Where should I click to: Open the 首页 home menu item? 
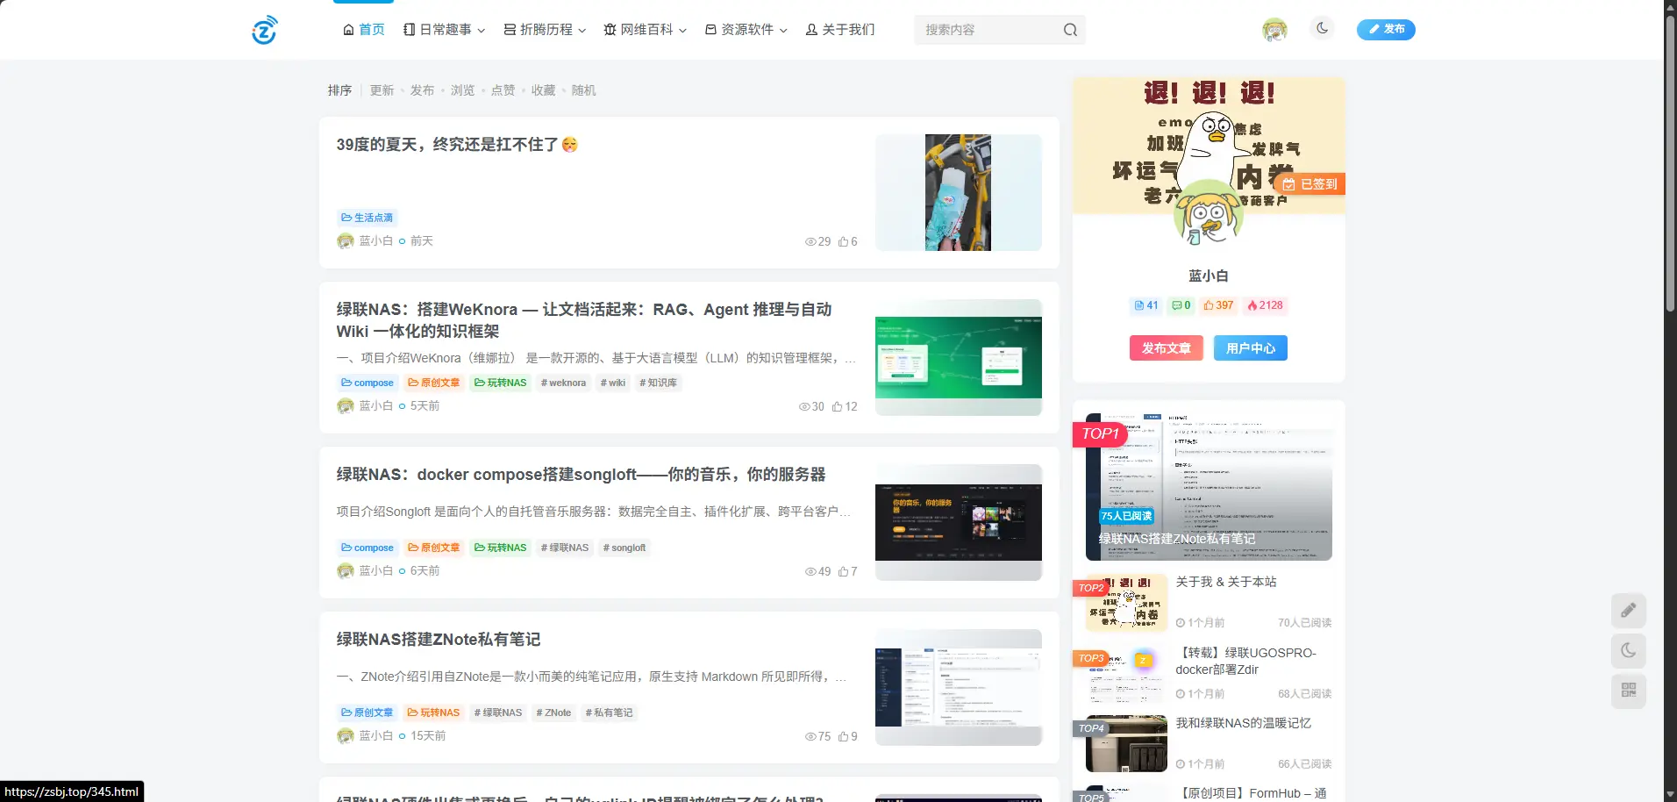[364, 30]
